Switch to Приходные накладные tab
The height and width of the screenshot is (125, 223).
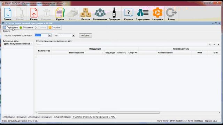[15, 117]
